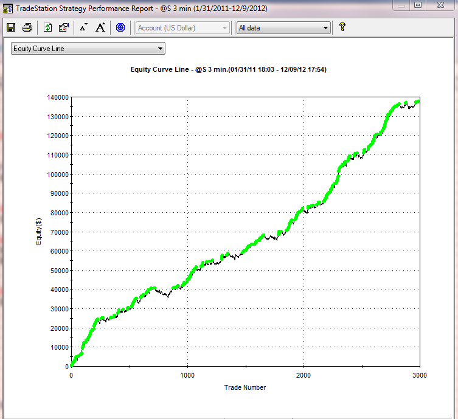Click the 140000 value on the equity axis
The width and height of the screenshot is (458, 419).
tap(57, 97)
